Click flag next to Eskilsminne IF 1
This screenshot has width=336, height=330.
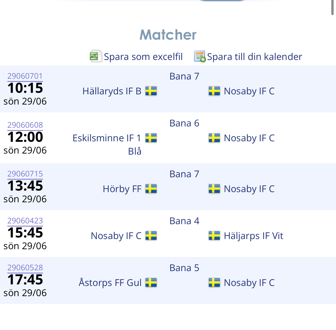(151, 138)
